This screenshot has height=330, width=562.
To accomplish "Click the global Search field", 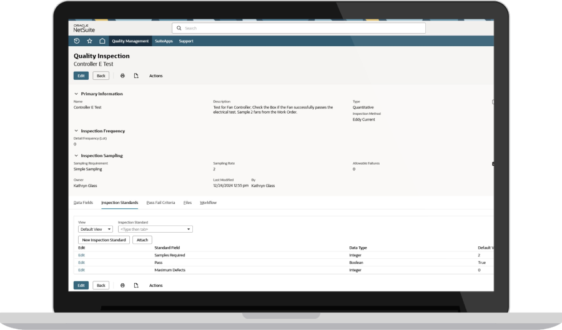I will 298,28.
